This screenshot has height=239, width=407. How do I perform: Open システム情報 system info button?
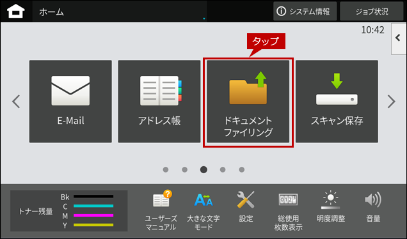pyautogui.click(x=305, y=11)
